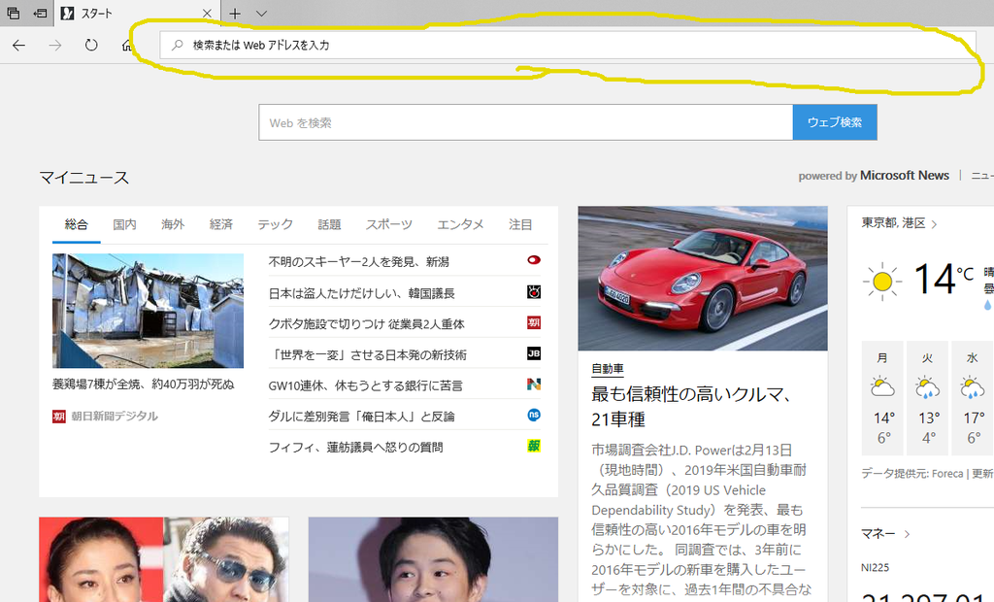This screenshot has width=994, height=602.
Task: Switch to the 国内 news tab
Action: [124, 224]
